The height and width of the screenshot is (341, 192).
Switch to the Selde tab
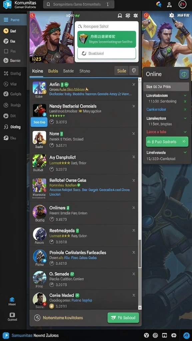pos(68,71)
